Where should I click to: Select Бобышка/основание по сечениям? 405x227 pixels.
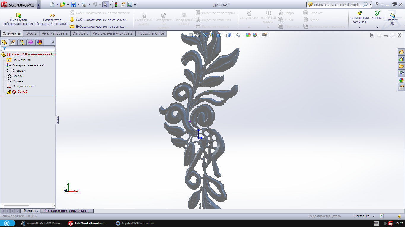(x=98, y=20)
